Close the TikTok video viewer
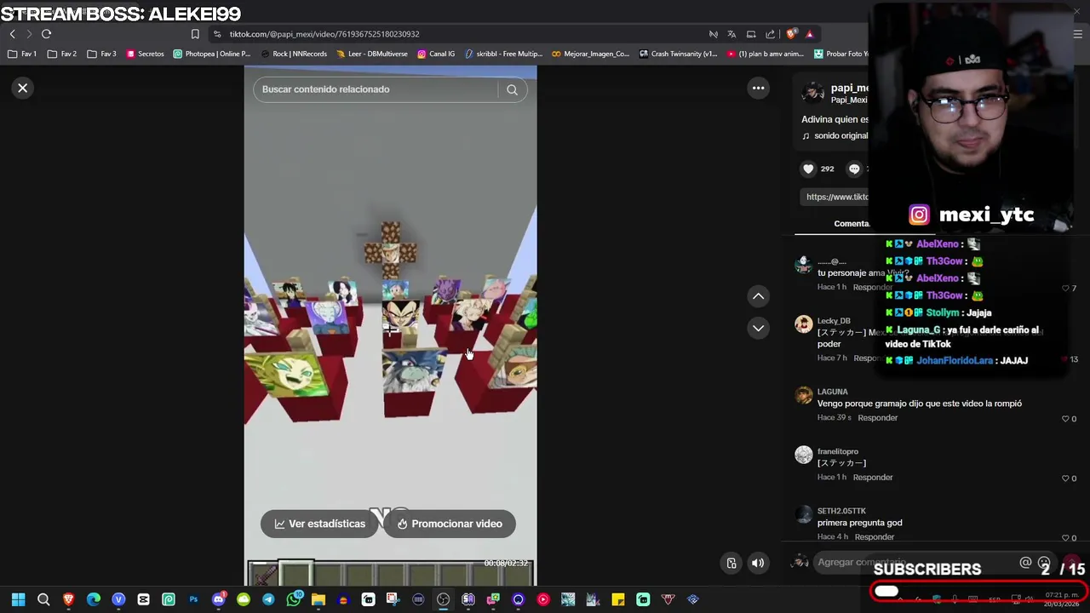The height and width of the screenshot is (613, 1090). pos(23,88)
